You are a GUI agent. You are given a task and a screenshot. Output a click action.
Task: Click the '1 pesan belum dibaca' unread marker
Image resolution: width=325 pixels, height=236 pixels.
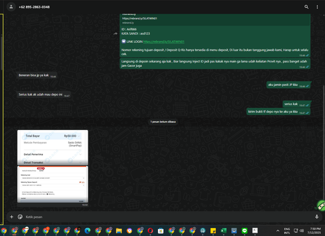(x=163, y=122)
